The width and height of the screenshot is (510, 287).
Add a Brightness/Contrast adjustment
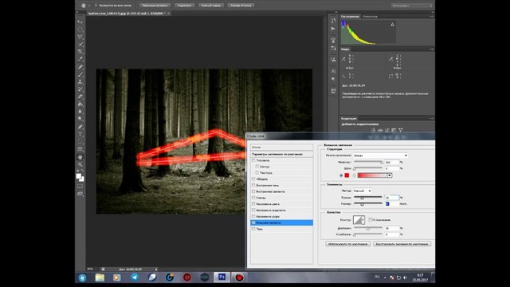(373, 130)
